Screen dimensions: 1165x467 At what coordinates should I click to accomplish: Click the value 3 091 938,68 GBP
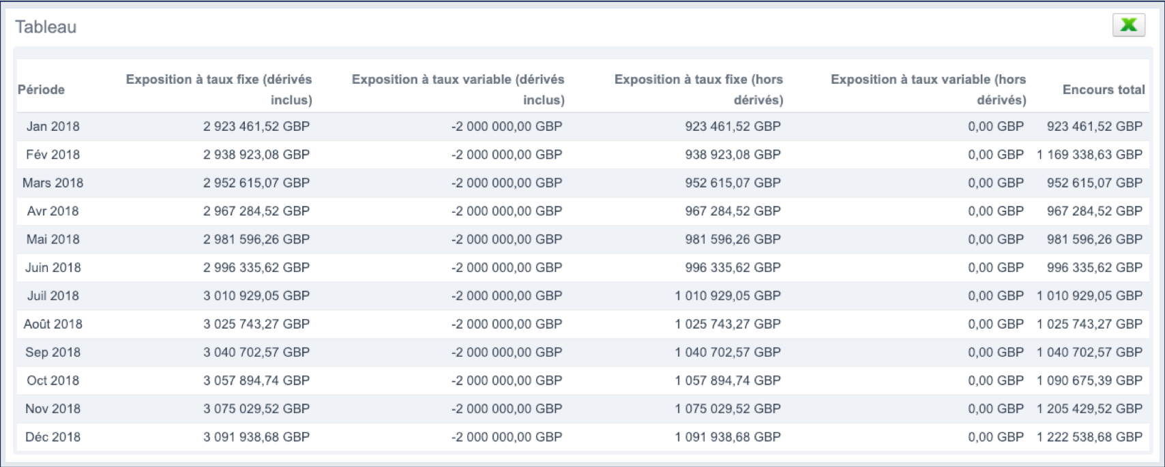pyautogui.click(x=256, y=437)
